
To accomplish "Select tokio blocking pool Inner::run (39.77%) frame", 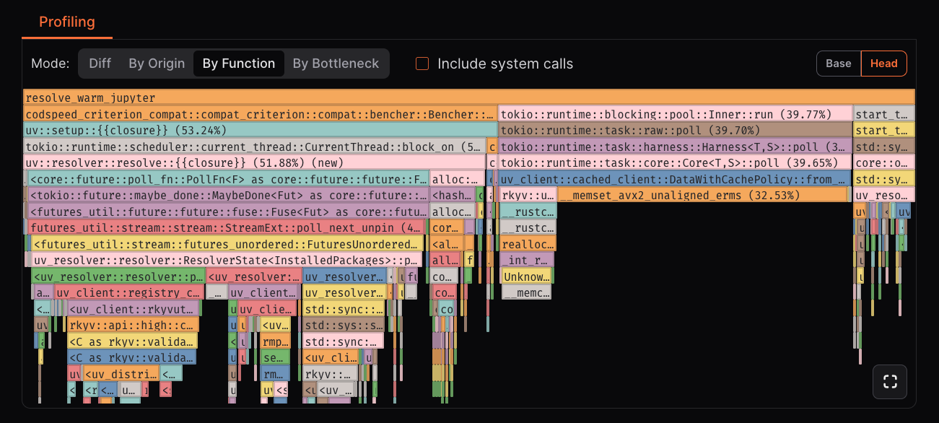I will tap(675, 114).
